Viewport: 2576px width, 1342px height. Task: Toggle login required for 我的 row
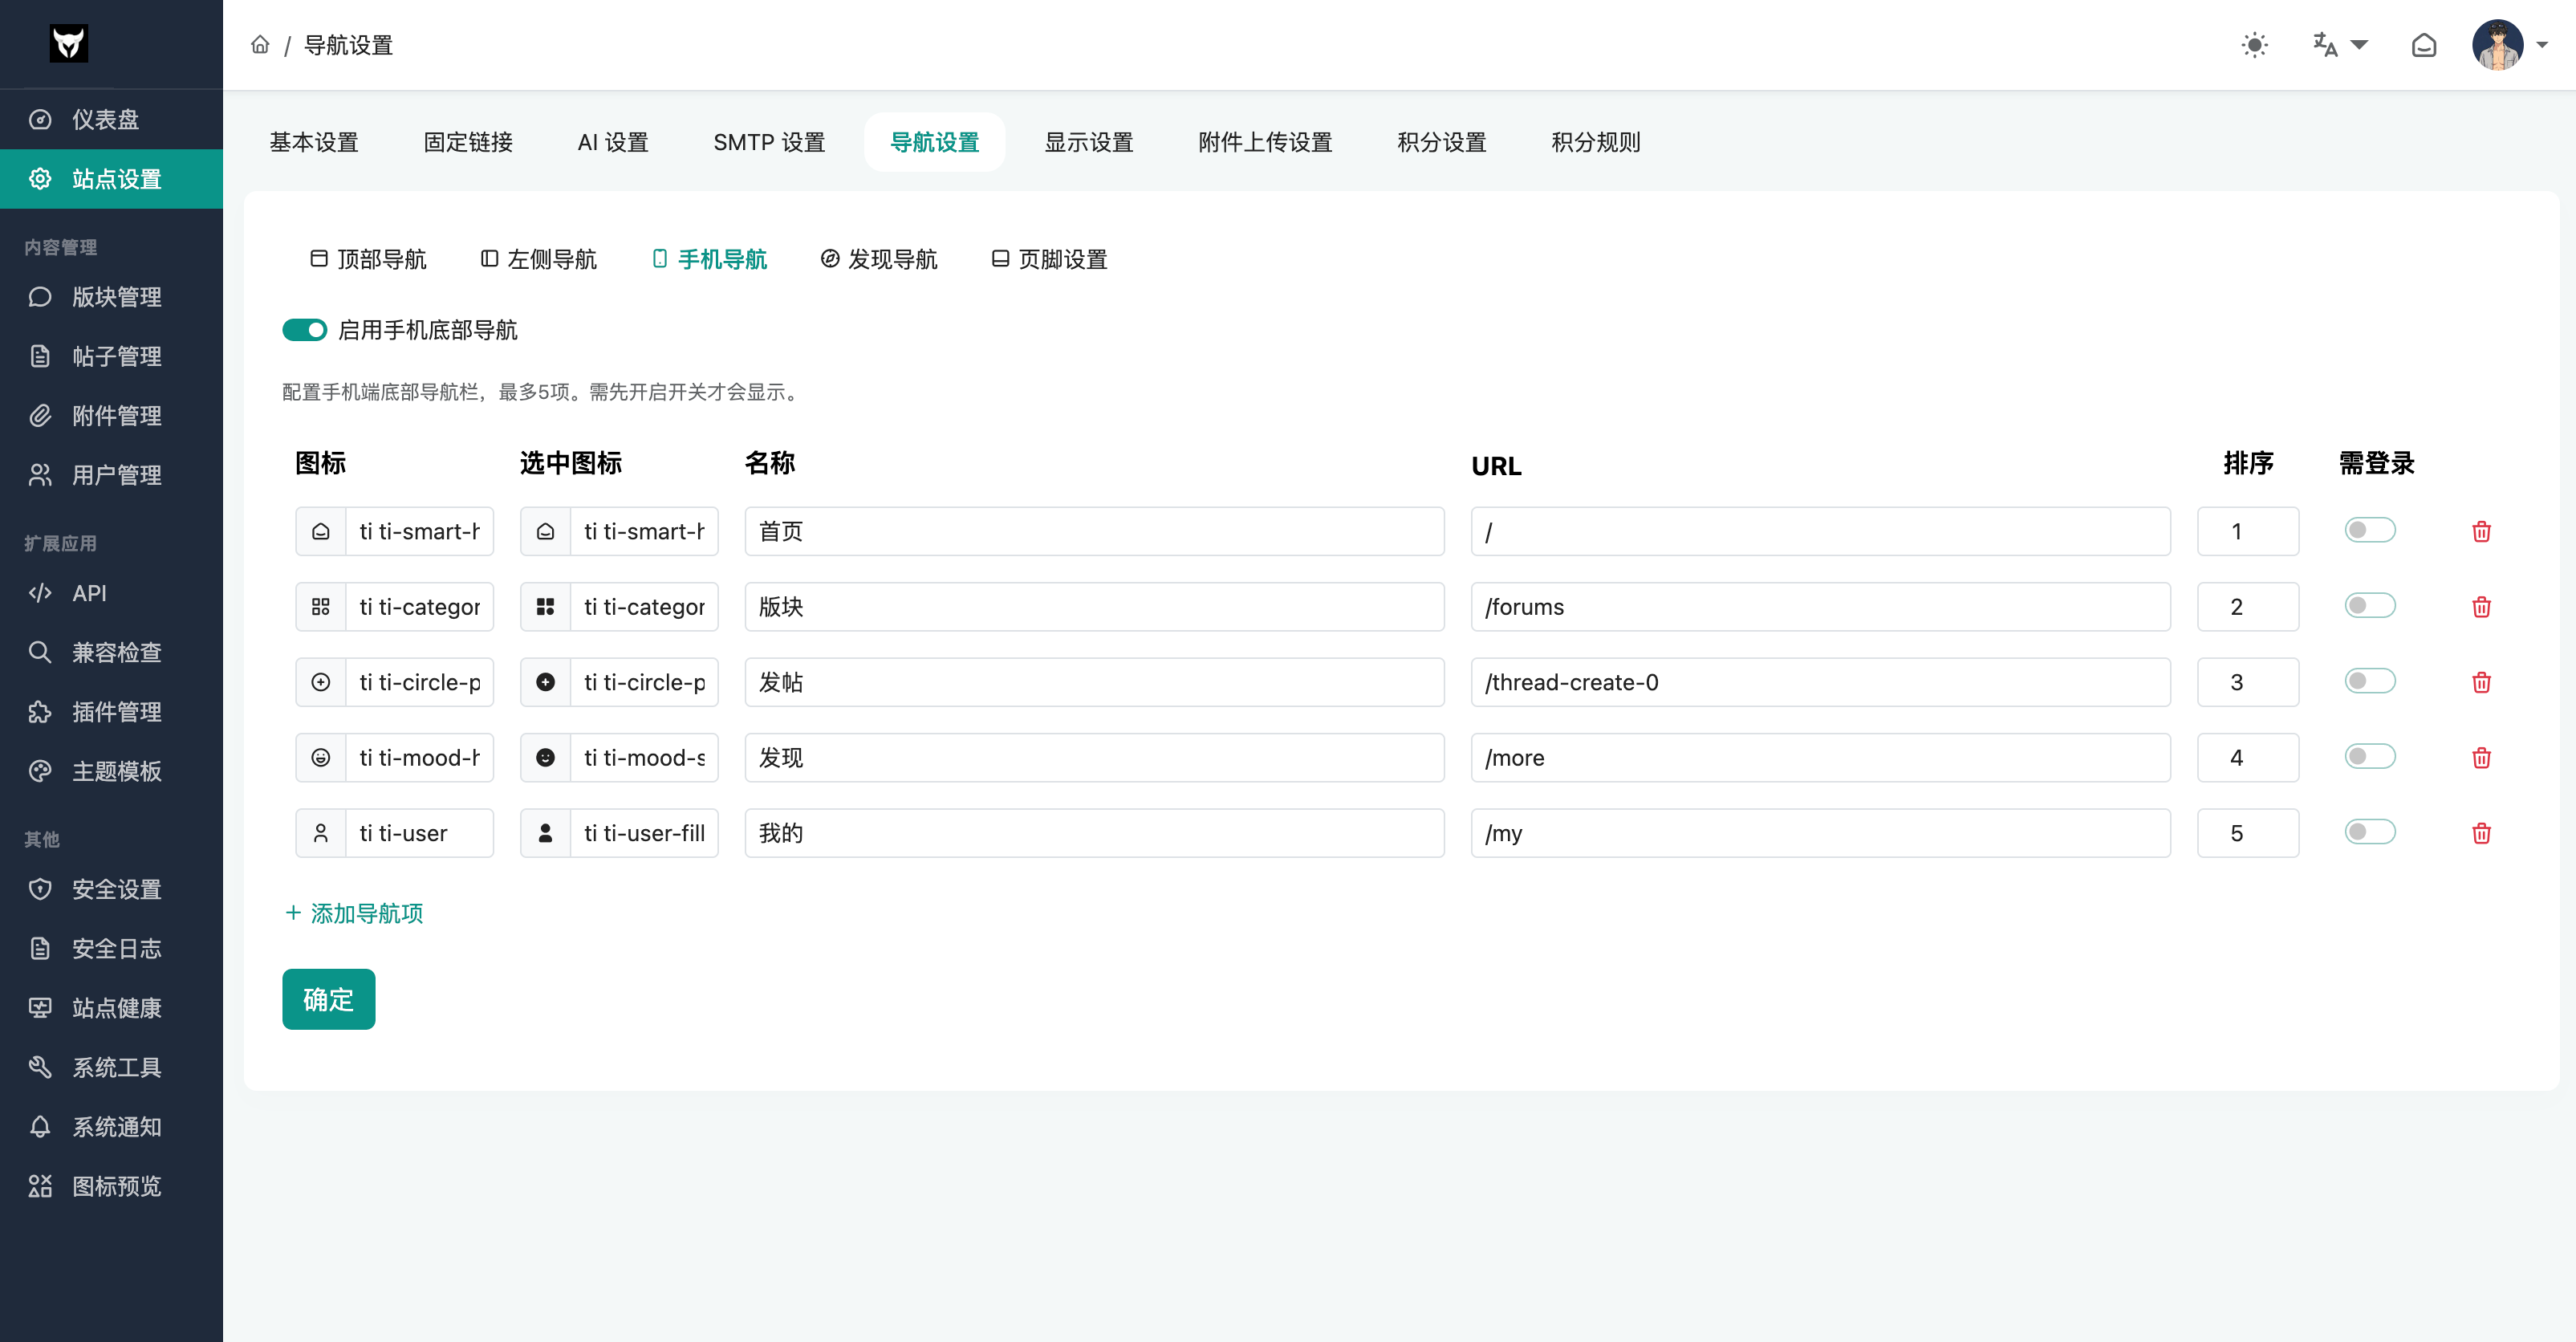tap(2370, 832)
